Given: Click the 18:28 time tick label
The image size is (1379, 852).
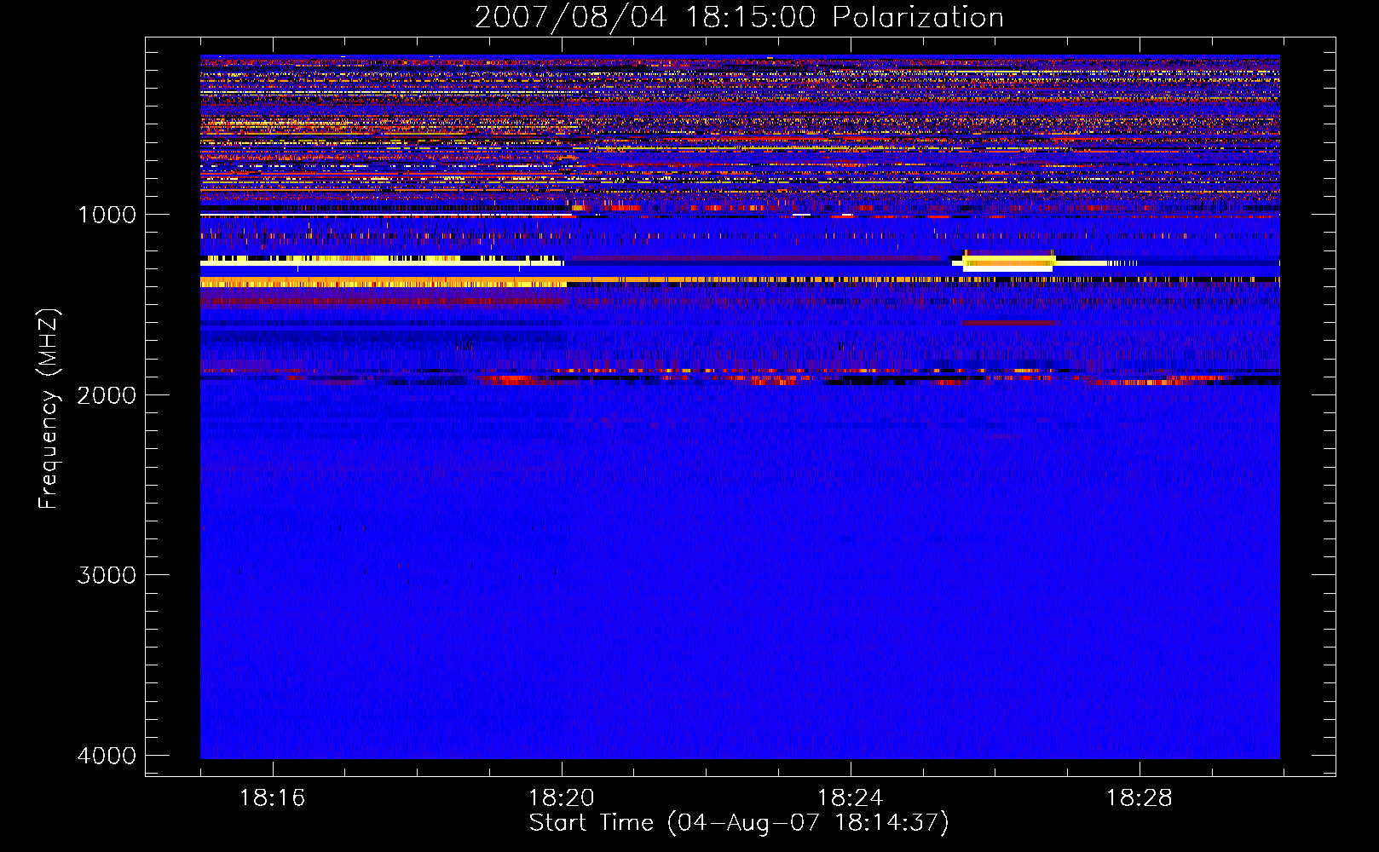Looking at the screenshot, I should (1139, 798).
